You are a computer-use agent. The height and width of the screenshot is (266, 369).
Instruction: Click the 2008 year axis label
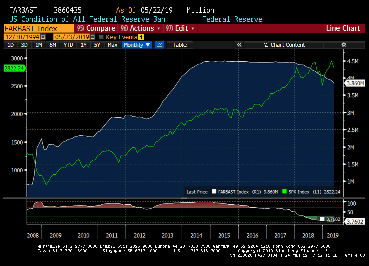33,235
